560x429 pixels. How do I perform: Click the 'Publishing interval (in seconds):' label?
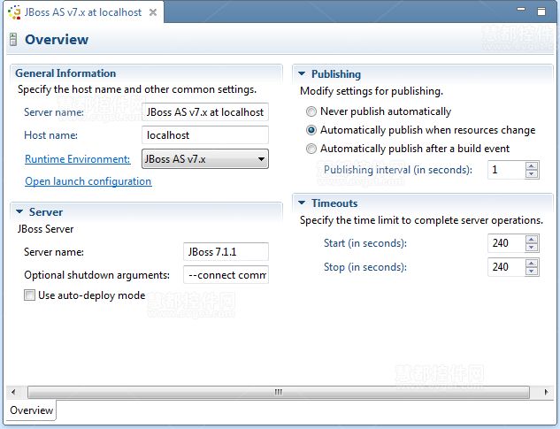(398, 170)
